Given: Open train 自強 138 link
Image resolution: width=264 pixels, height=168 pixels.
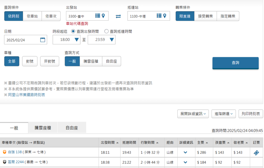Looking at the screenshot, I should pos(15,152).
